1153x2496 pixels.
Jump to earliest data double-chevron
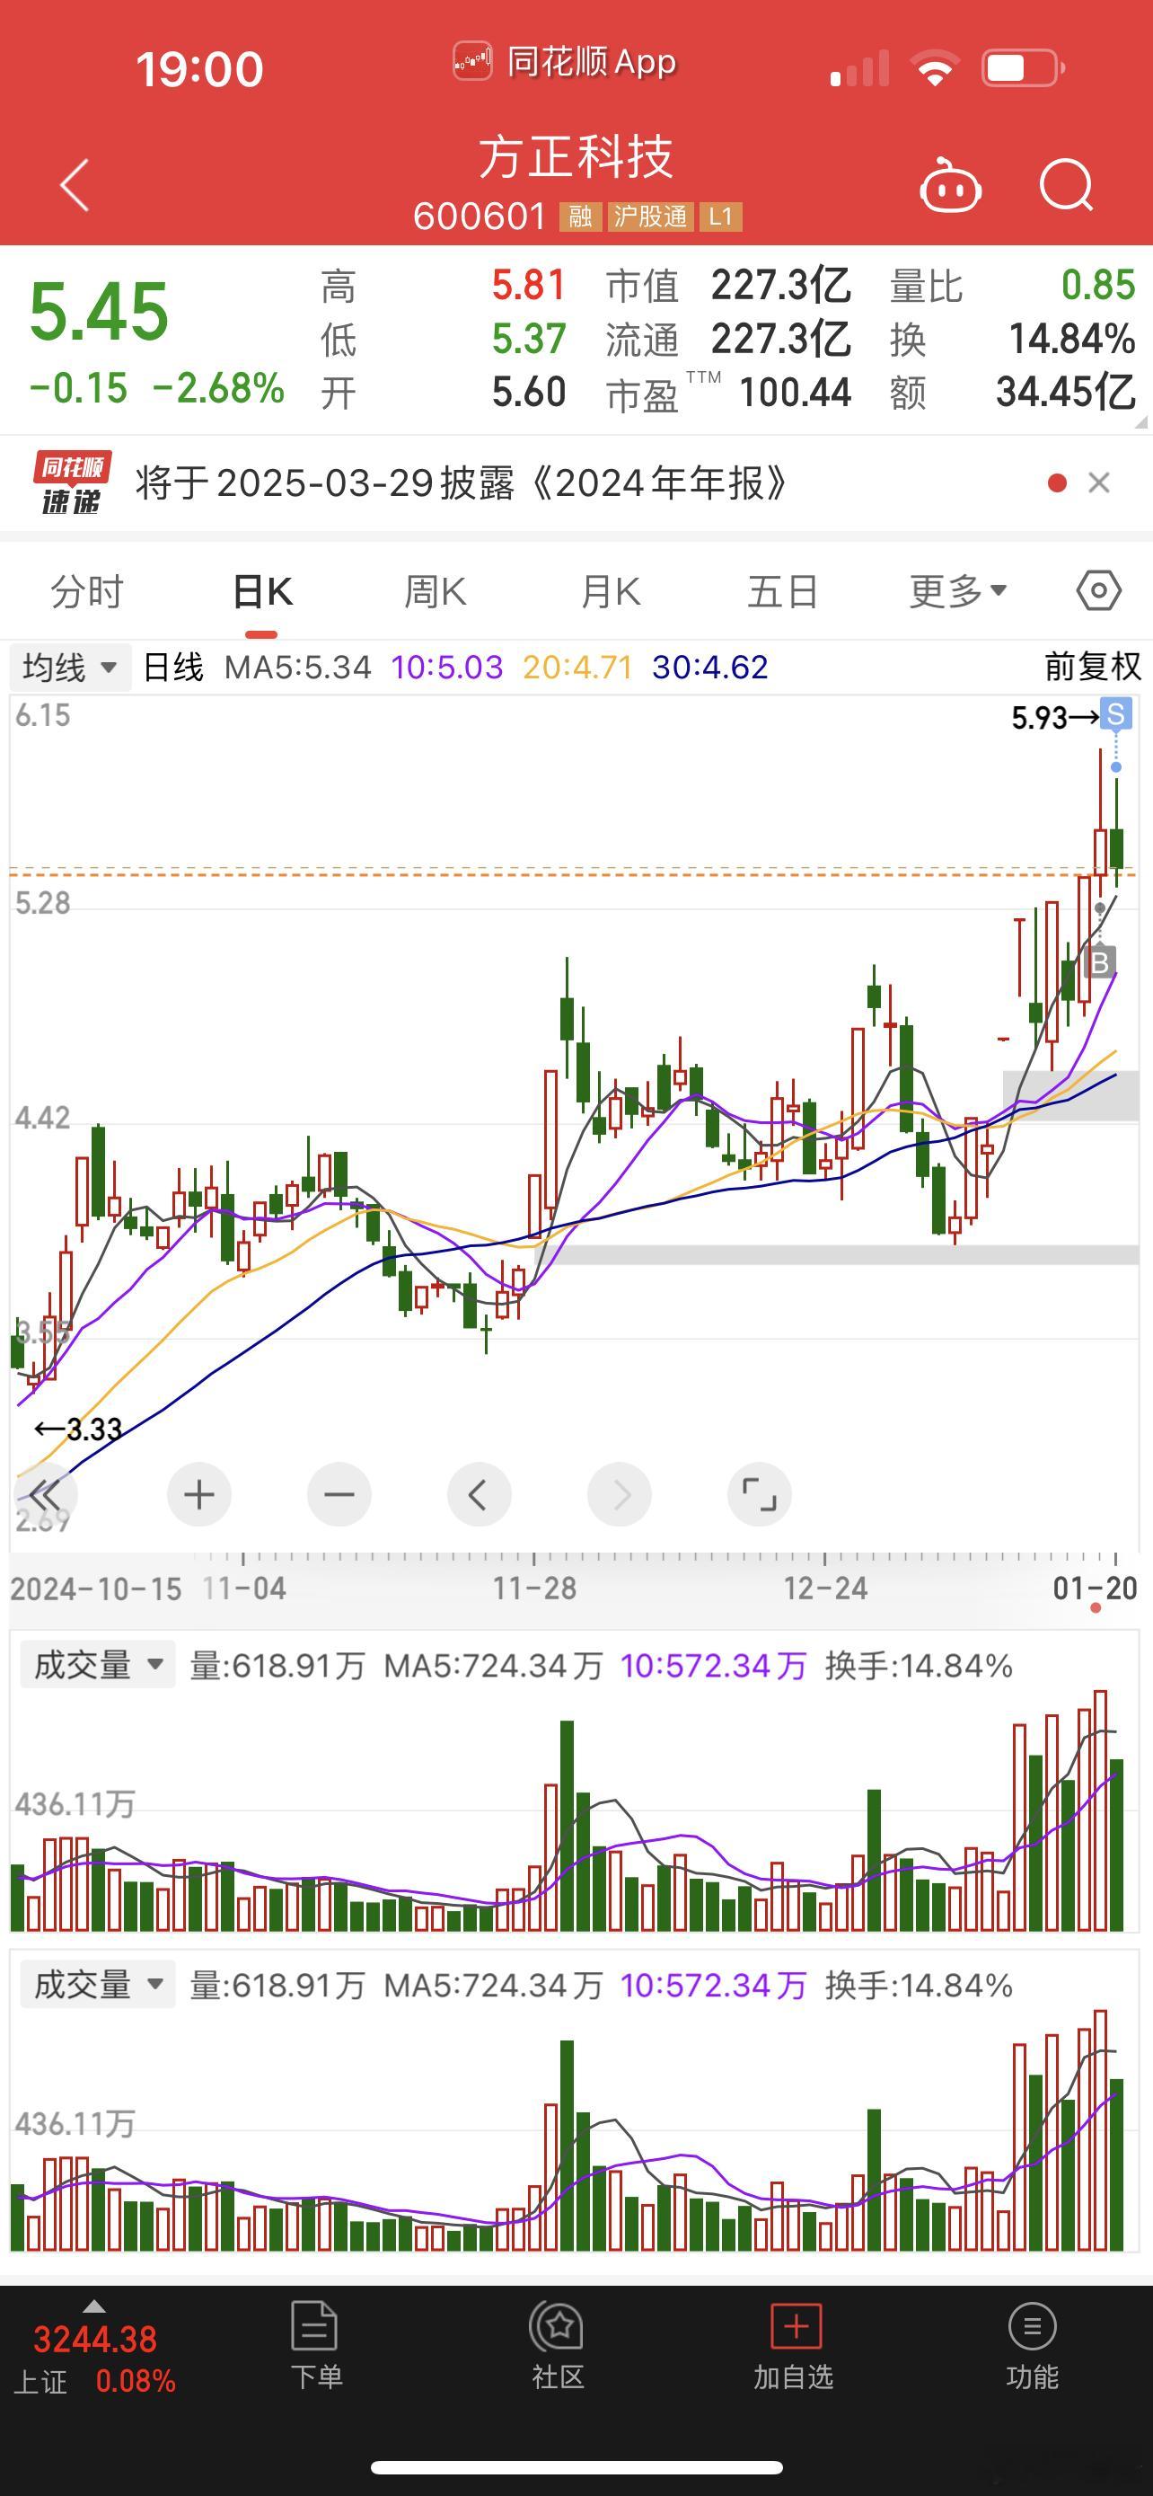point(47,1495)
